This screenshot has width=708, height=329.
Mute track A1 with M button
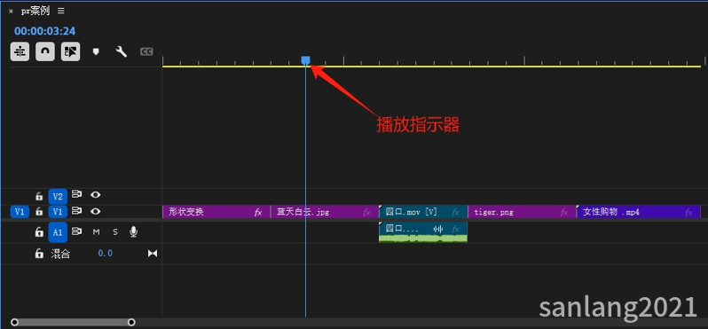click(96, 232)
